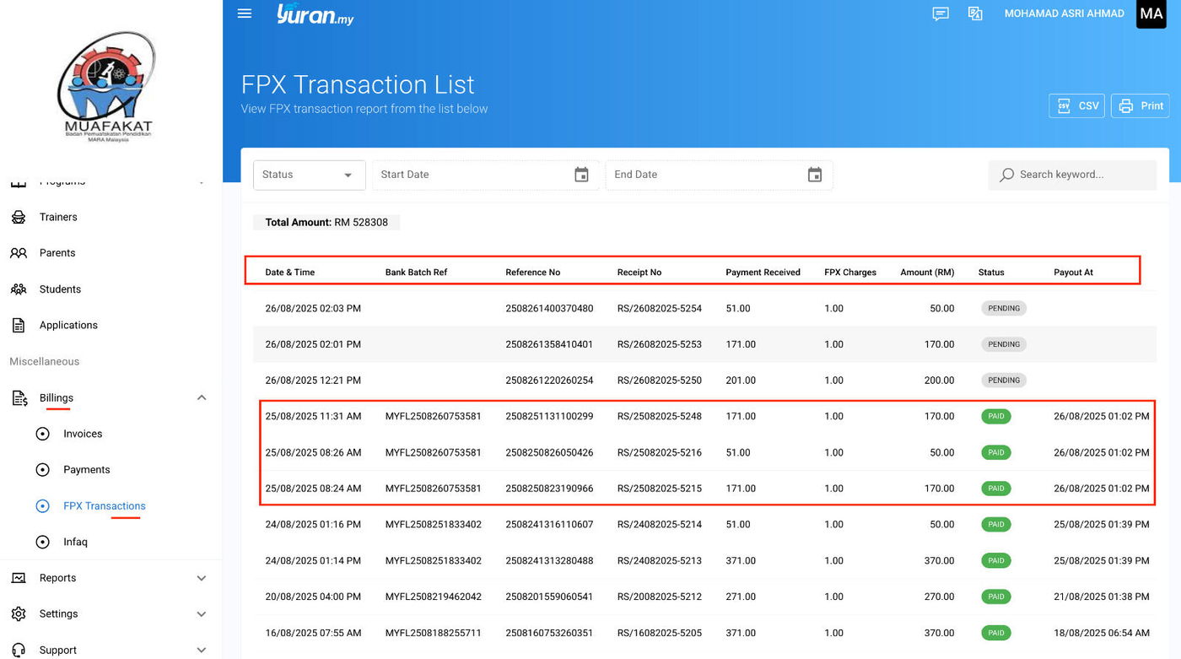
Task: Click the translate language icon in header
Action: [x=975, y=14]
